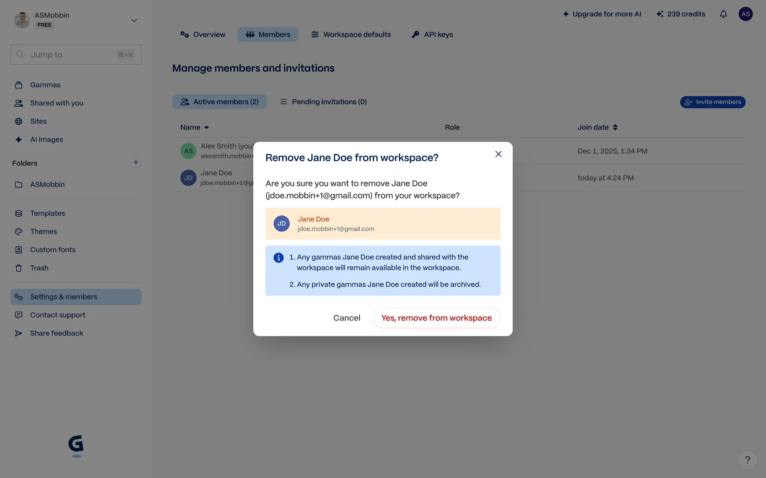Open the Workspace defaults tab
The image size is (766, 478).
tap(351, 35)
